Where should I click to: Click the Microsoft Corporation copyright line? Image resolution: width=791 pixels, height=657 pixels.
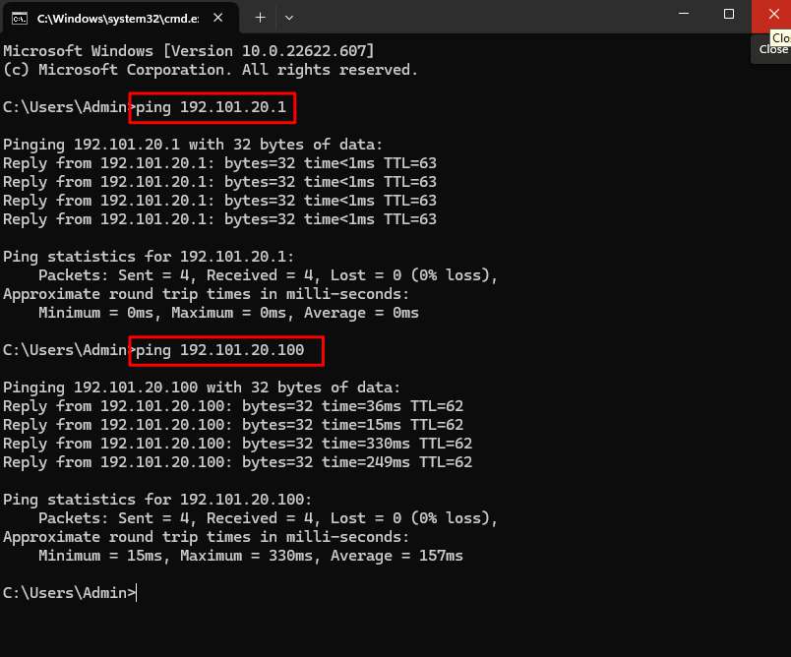click(x=211, y=70)
